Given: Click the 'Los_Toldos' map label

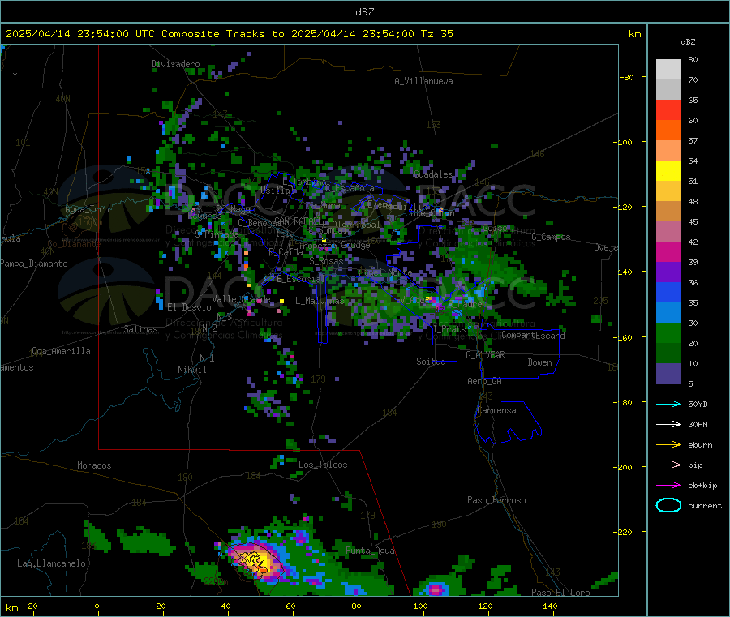Looking at the screenshot, I should coord(323,465).
